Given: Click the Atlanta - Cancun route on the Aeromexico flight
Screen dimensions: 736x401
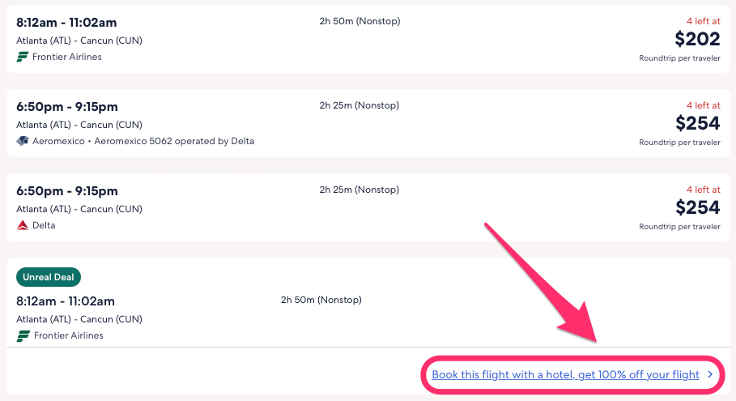Looking at the screenshot, I should tap(79, 125).
